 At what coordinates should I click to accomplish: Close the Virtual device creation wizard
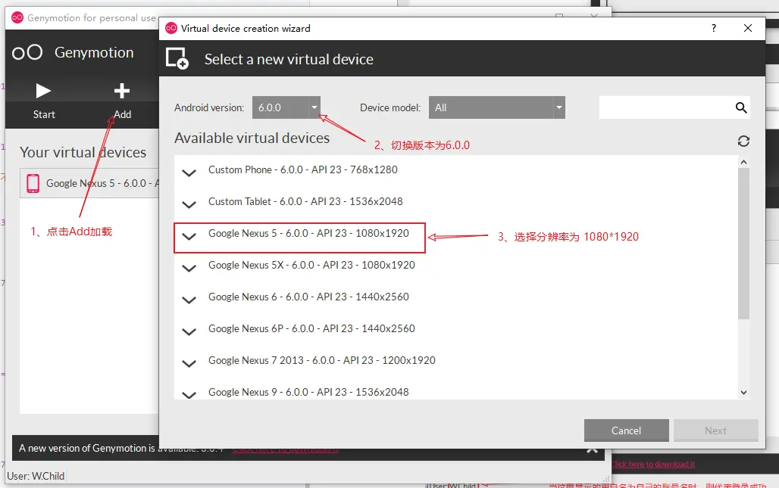748,28
